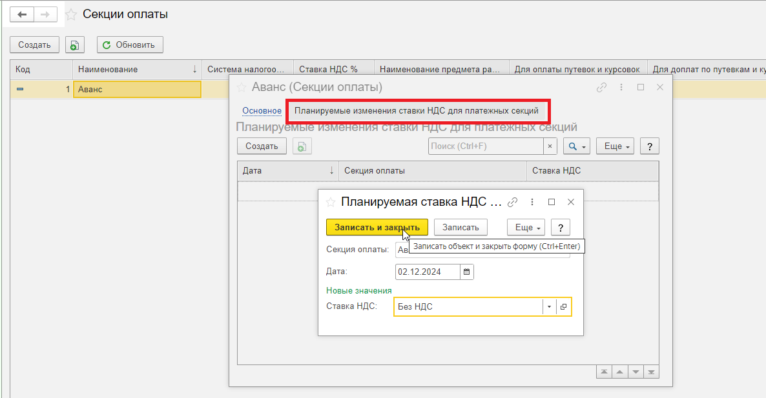Maximize the Аванс (Секции оплаты) window
Image resolution: width=766 pixels, height=398 pixels.
pyautogui.click(x=641, y=87)
